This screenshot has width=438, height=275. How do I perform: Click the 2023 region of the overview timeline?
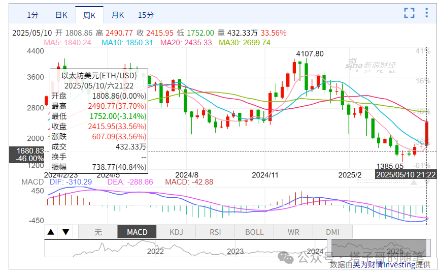(235, 251)
